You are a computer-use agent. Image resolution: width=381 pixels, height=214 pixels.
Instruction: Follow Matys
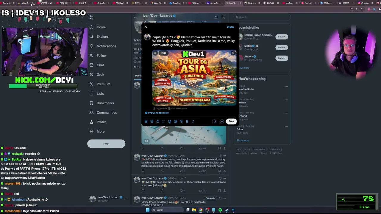pos(282,48)
